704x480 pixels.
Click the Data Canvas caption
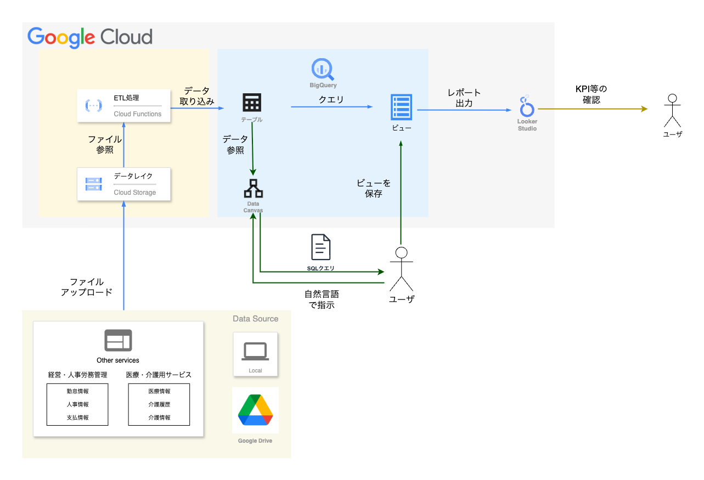pyautogui.click(x=253, y=207)
